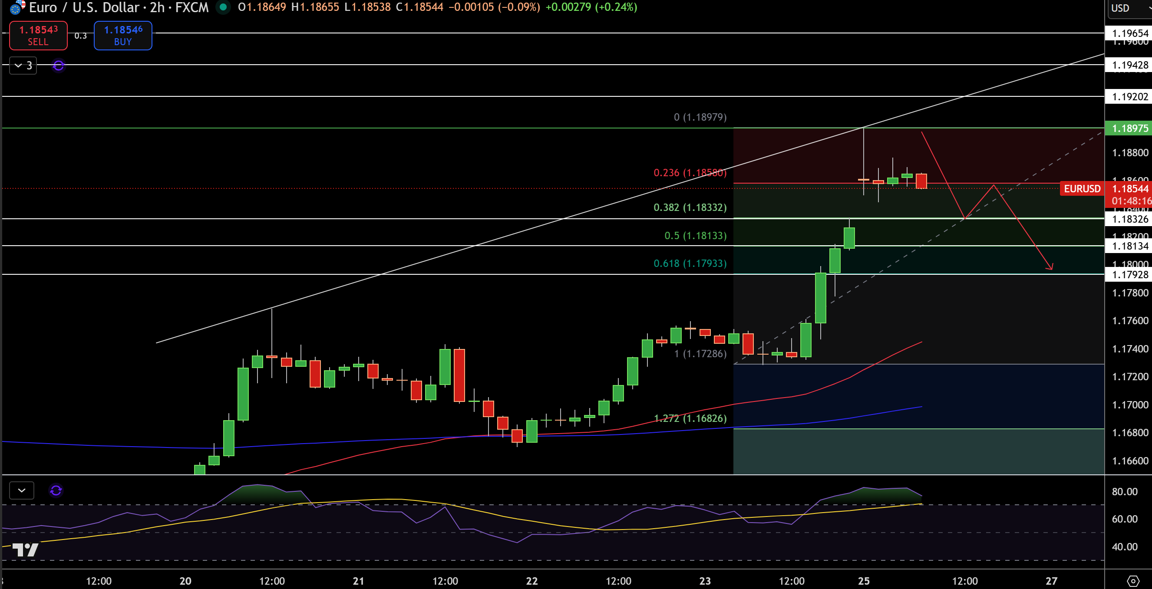Click the SELL button showing 1.18543
This screenshot has width=1152, height=589.
click(x=38, y=36)
